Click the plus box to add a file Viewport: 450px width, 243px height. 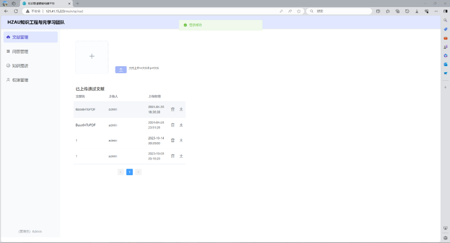tap(92, 56)
